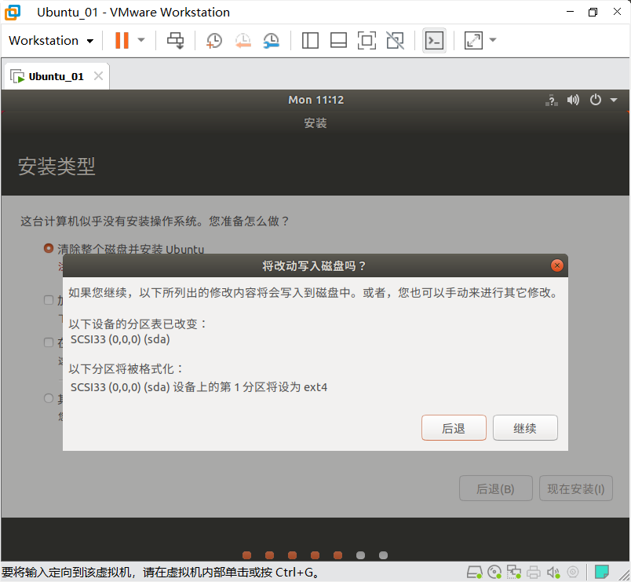Click the hard disk status bar icon
Image resolution: width=631 pixels, height=582 pixels.
pyautogui.click(x=475, y=572)
